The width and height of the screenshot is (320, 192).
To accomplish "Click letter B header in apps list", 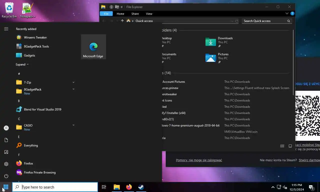I will click(x=19, y=101).
